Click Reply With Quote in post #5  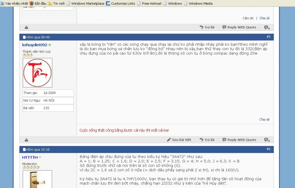tap(239, 140)
